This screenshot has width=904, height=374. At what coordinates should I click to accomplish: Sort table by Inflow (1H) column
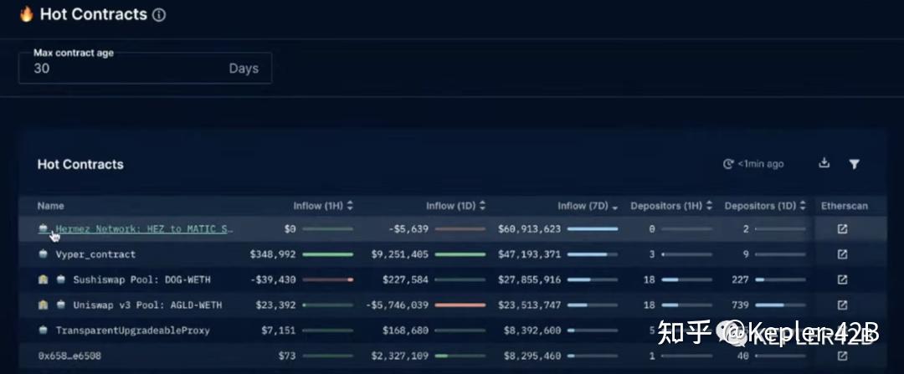click(323, 206)
